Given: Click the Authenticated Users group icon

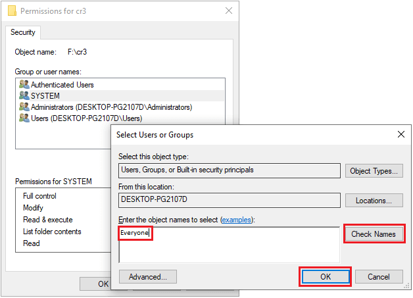Looking at the screenshot, I should point(24,85).
